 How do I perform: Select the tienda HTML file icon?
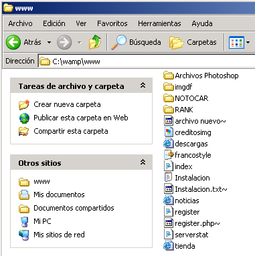pyautogui.click(x=169, y=246)
